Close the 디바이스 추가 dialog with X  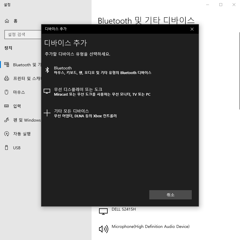pyautogui.click(x=192, y=29)
